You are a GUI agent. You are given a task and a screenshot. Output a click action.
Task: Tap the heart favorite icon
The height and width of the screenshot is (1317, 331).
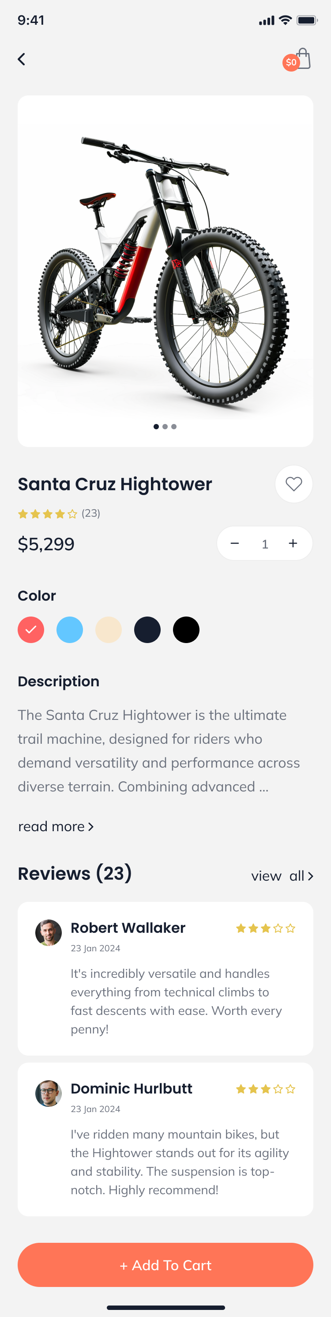(294, 484)
